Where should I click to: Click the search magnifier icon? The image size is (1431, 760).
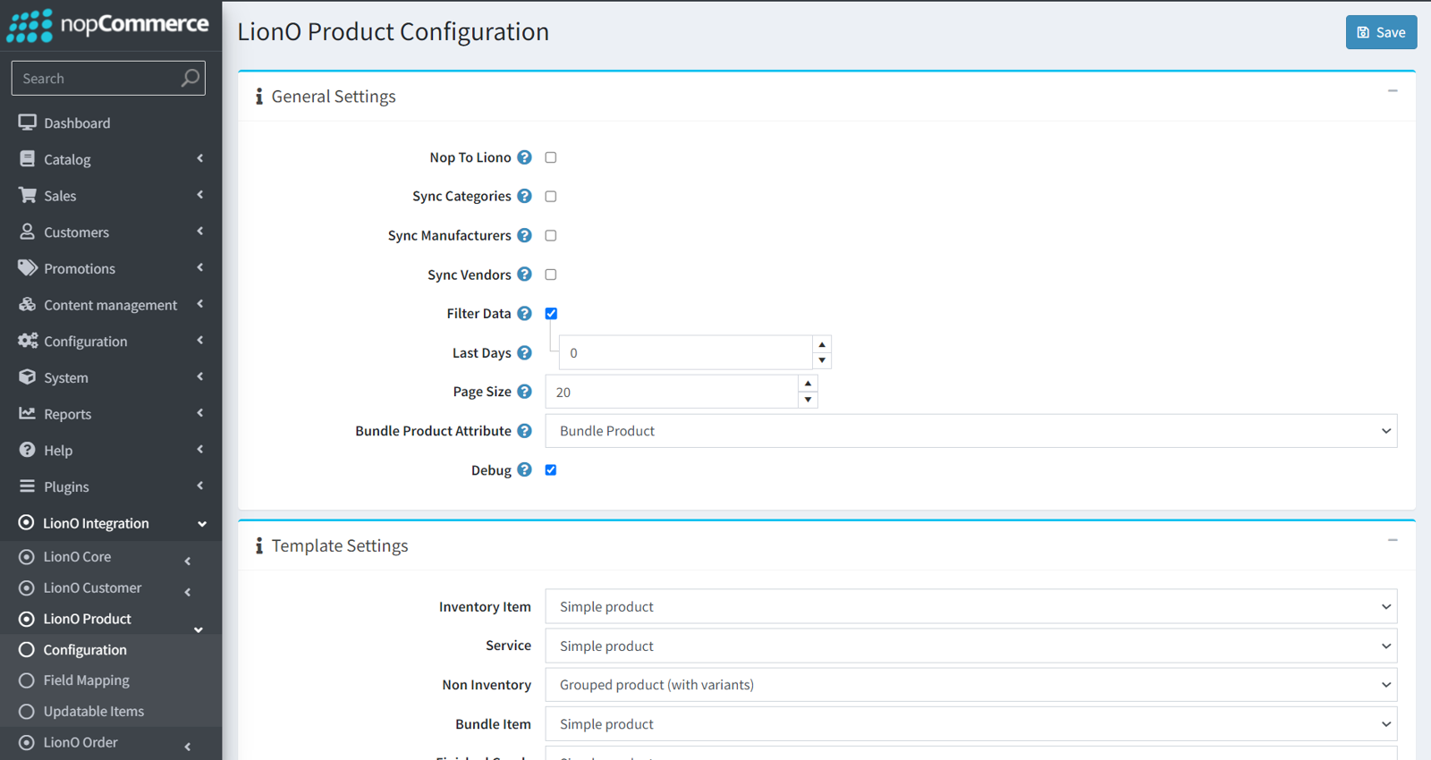pos(190,78)
